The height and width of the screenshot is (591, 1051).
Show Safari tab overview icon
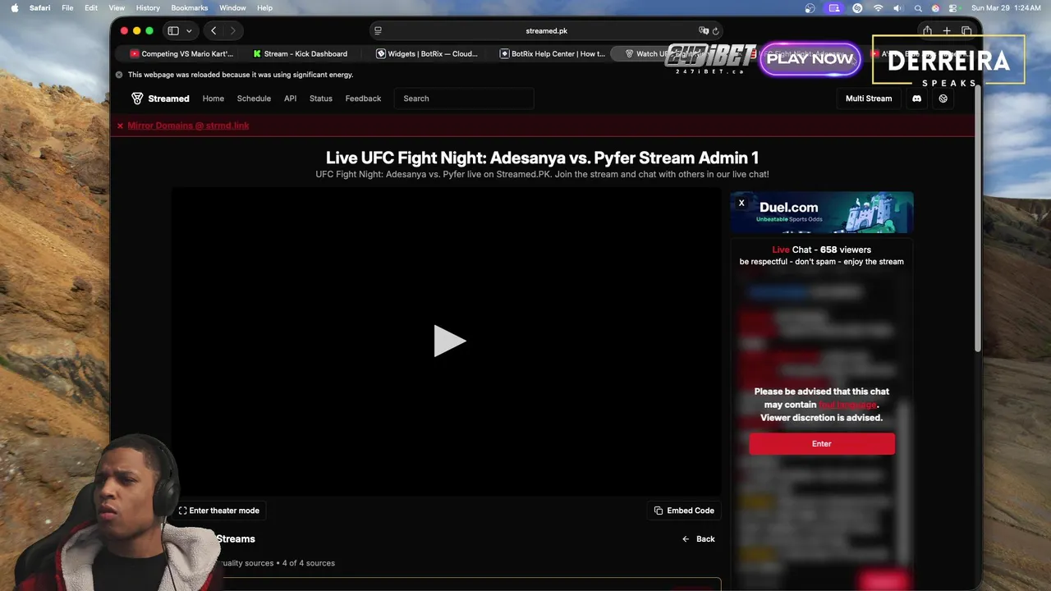pyautogui.click(x=966, y=31)
